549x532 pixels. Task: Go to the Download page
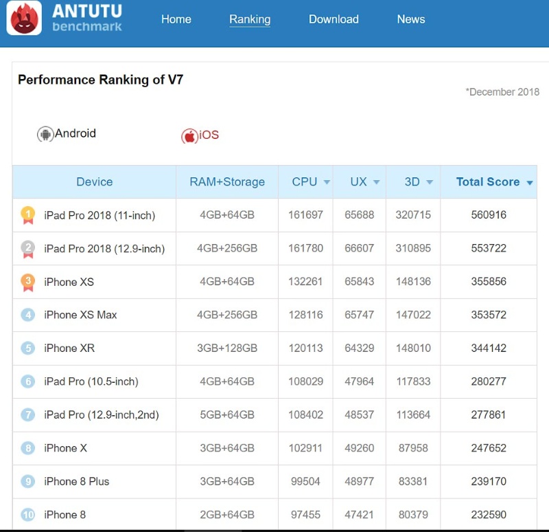(x=334, y=19)
